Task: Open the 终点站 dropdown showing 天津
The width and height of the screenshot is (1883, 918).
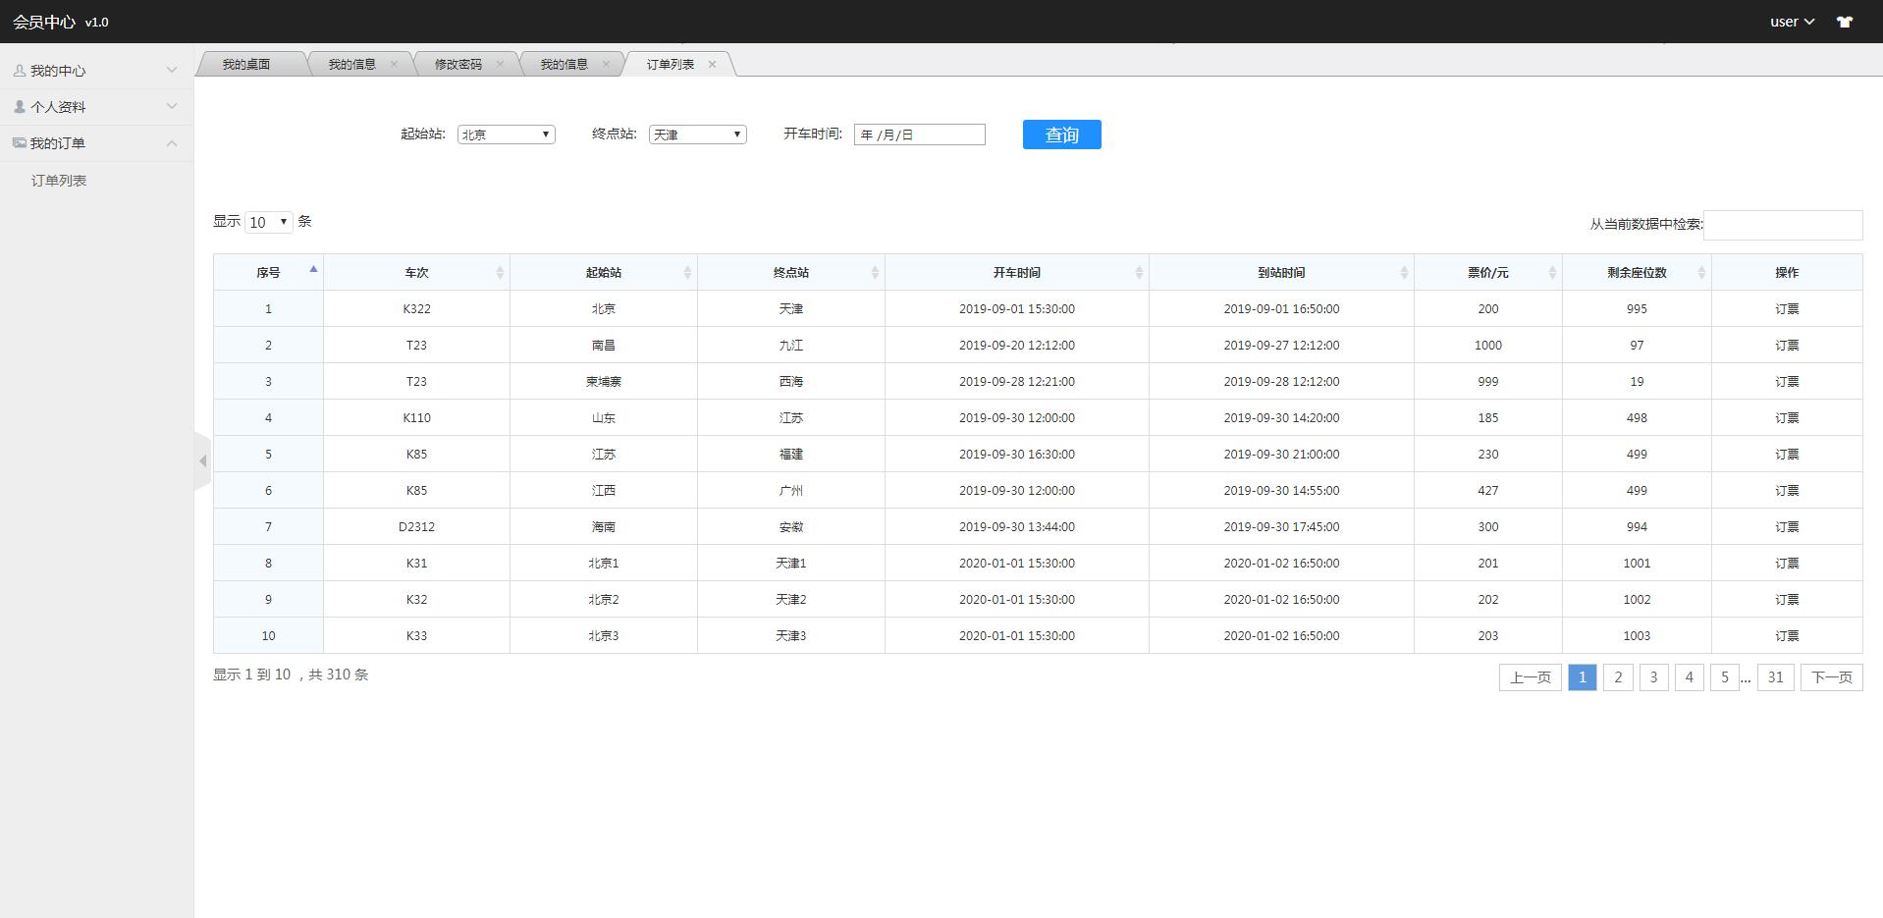Action: (698, 135)
